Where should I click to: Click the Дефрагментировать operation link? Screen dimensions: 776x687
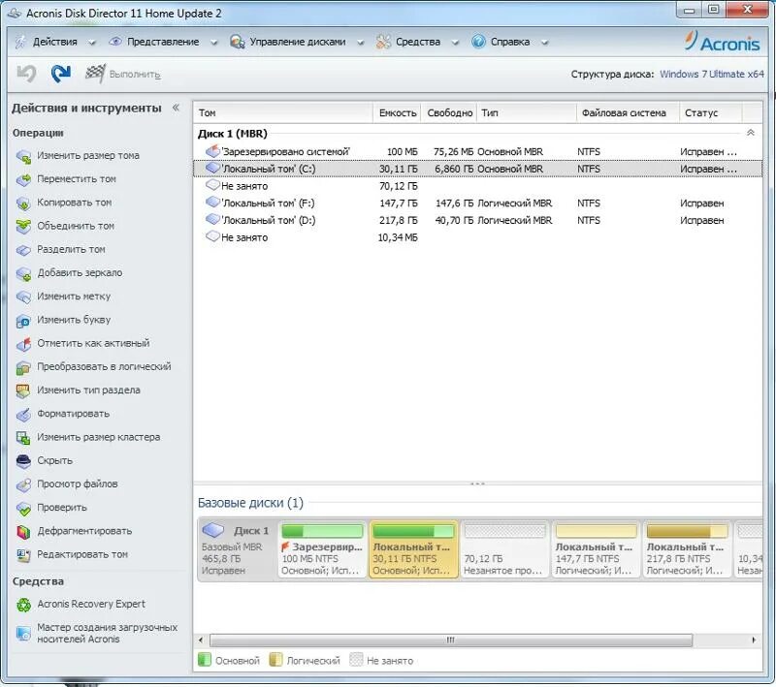(x=84, y=531)
